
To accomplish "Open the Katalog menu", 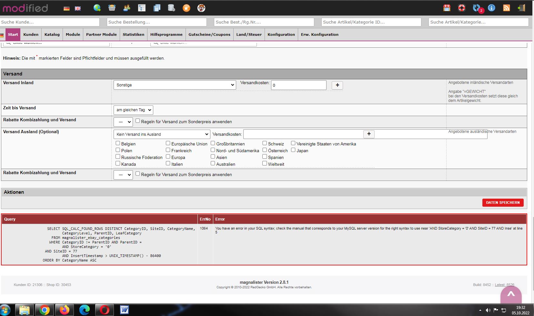I will point(52,35).
